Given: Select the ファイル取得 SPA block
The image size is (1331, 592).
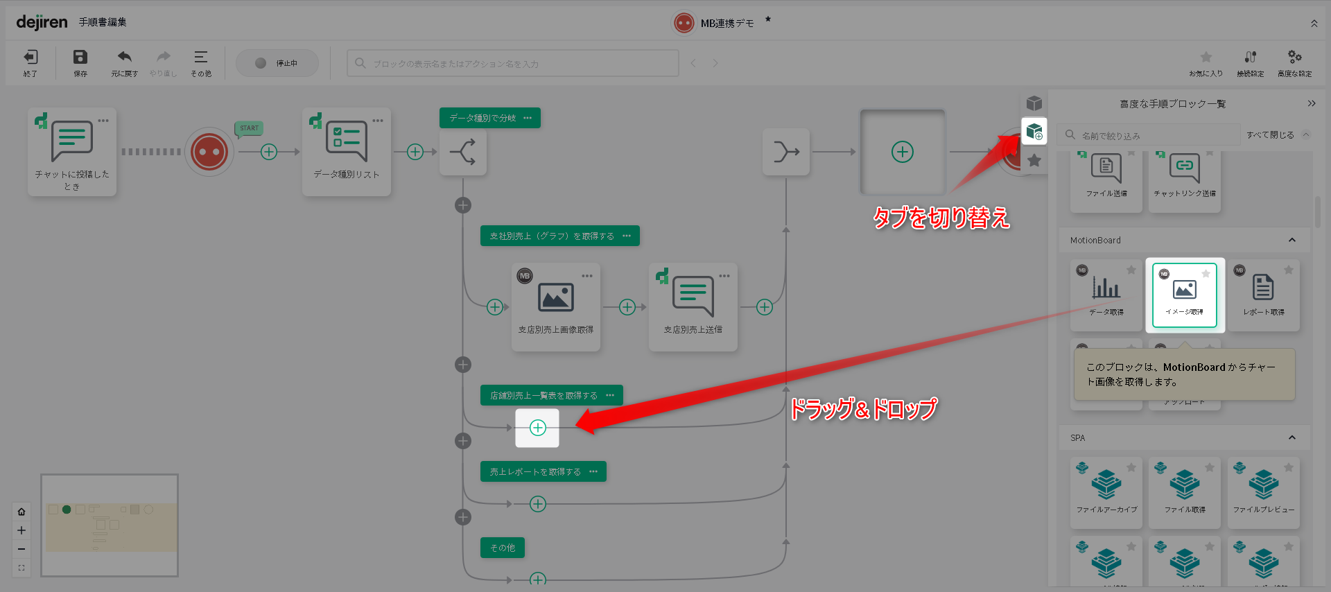Looking at the screenshot, I should pos(1185,492).
